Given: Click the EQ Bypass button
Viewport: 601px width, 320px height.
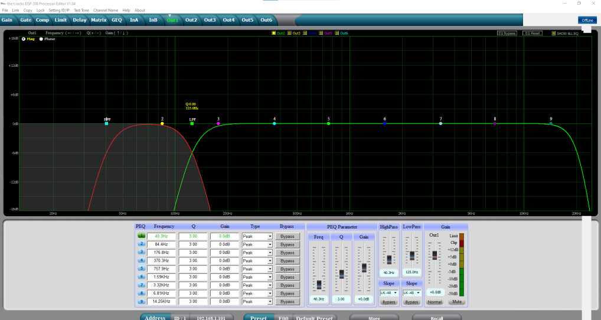Looking at the screenshot, I should point(507,33).
